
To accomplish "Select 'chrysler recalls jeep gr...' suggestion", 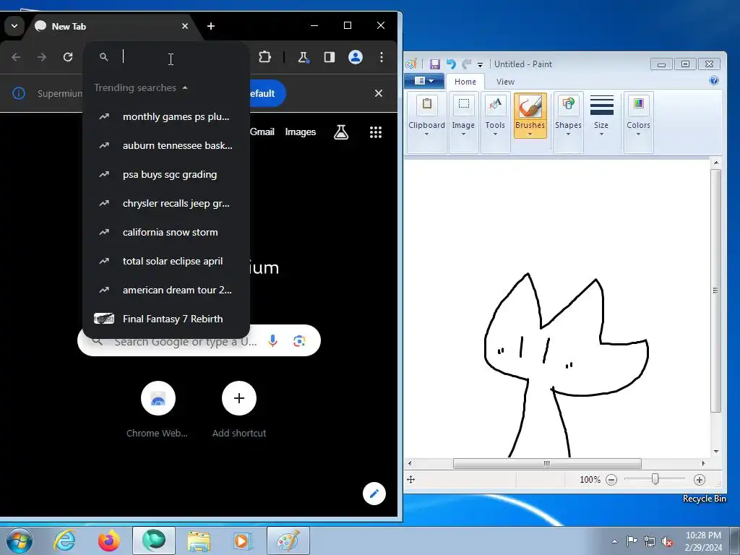I will coord(166,203).
